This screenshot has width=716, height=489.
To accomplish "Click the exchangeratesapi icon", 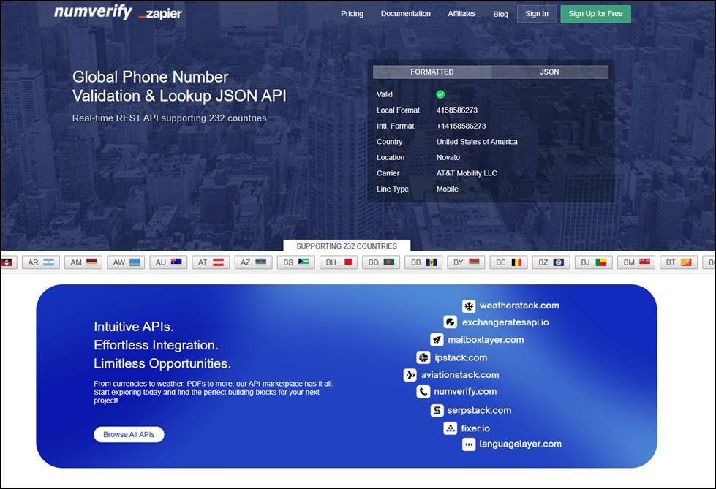I will (451, 322).
